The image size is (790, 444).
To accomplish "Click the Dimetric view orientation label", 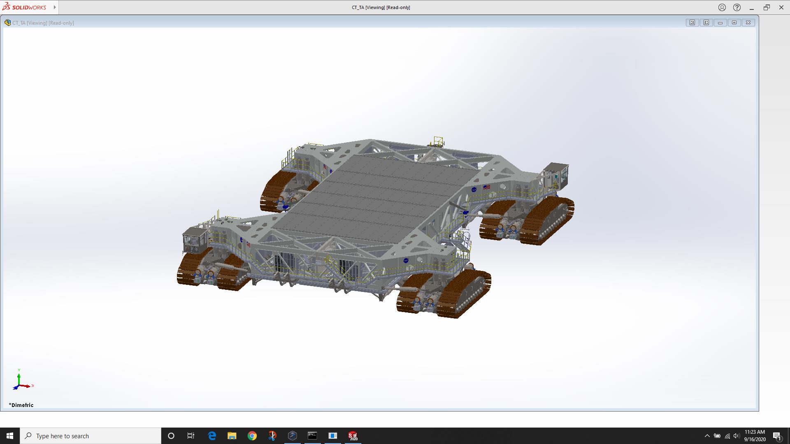I will coord(21,405).
